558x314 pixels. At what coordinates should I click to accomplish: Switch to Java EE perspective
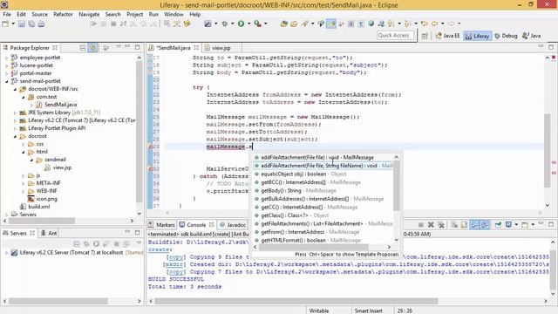tap(447, 36)
